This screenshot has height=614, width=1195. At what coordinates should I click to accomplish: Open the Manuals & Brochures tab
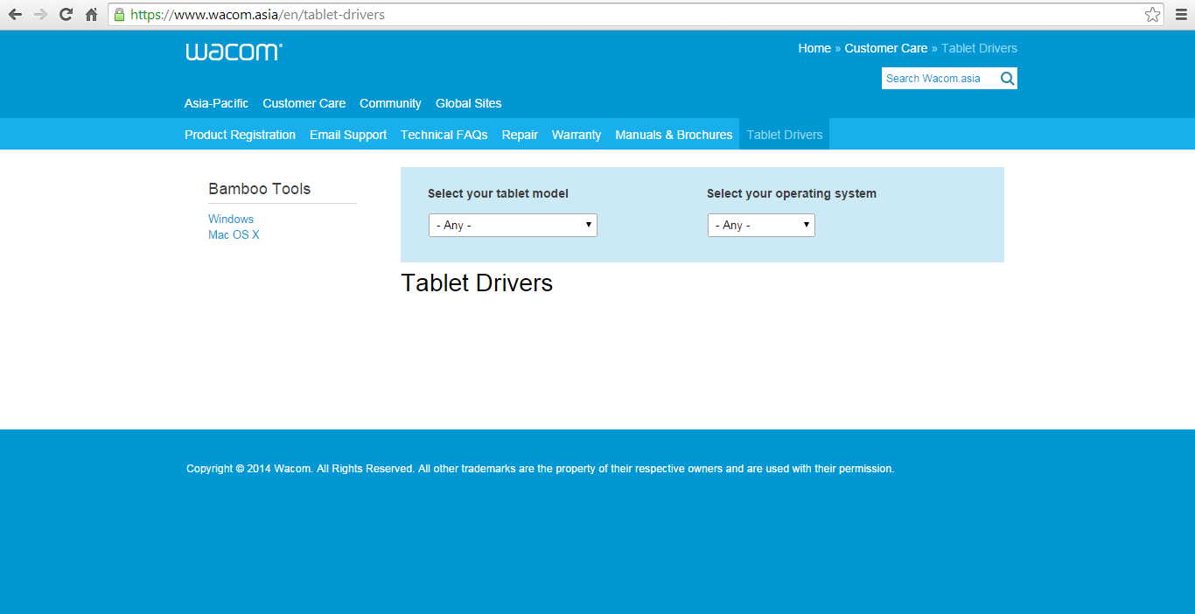pos(674,135)
